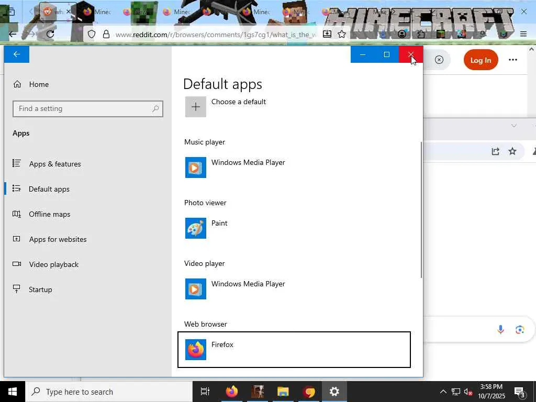536x402 pixels.
Task: Click the Minecraft block extension icon
Action: point(440,34)
